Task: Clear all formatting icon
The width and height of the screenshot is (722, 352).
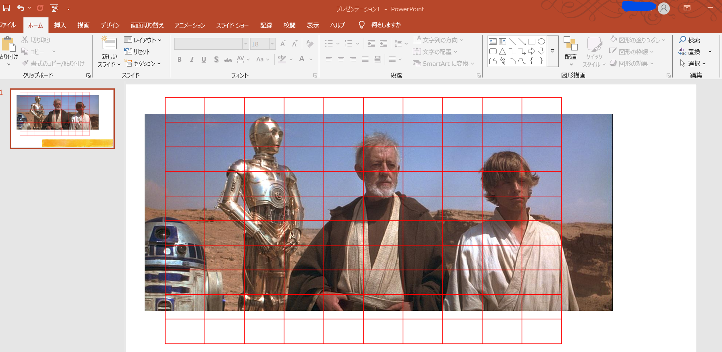Action: [x=310, y=44]
